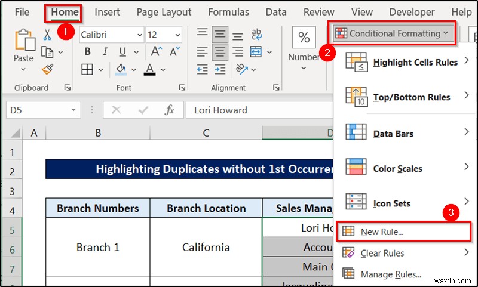Open the font size 12 dropdown
Viewport: 478px width, 287px height.
coord(177,35)
